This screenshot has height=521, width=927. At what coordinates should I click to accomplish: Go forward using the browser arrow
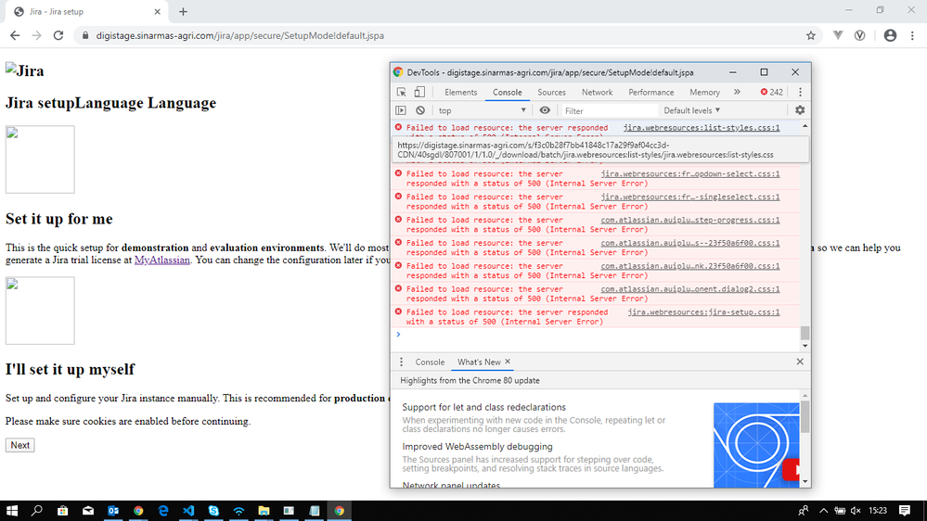pyautogui.click(x=37, y=35)
